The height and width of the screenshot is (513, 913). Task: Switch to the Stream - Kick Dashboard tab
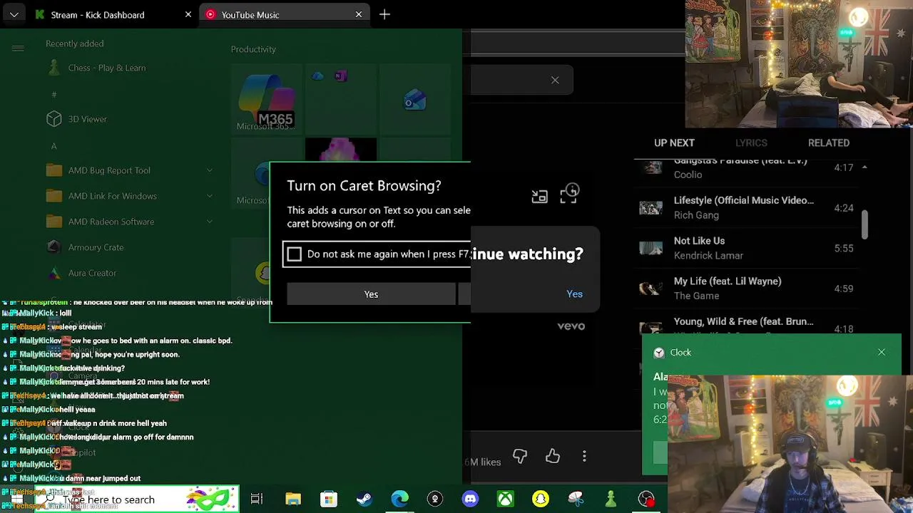coord(113,14)
